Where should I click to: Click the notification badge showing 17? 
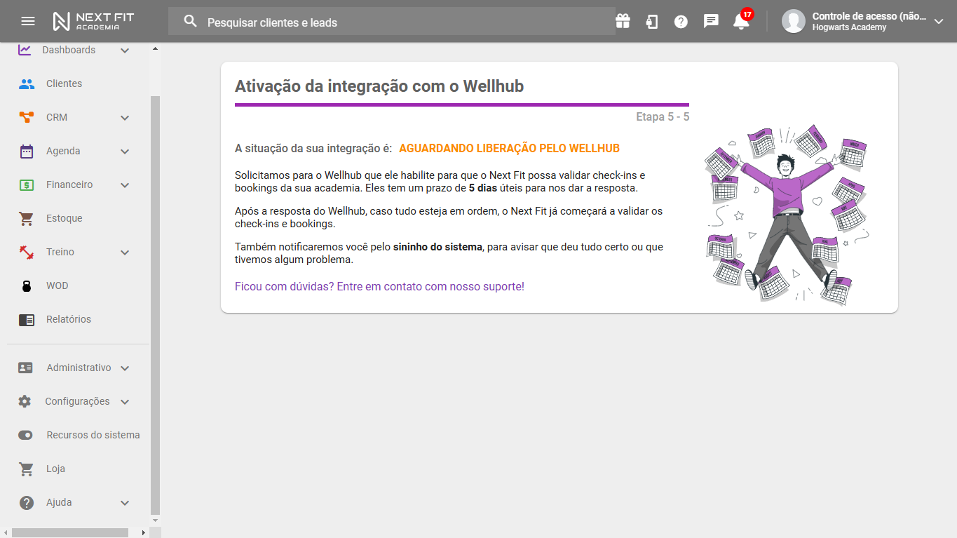[x=747, y=14]
